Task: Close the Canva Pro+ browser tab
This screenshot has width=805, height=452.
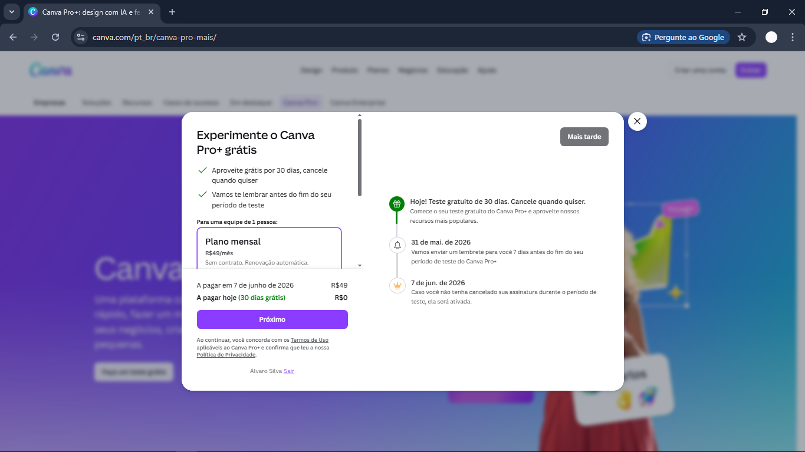Action: click(152, 12)
